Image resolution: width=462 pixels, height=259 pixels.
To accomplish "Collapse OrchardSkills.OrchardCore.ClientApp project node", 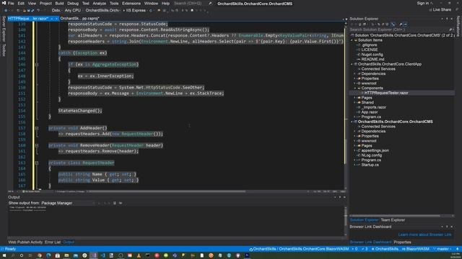I will click(x=352, y=64).
